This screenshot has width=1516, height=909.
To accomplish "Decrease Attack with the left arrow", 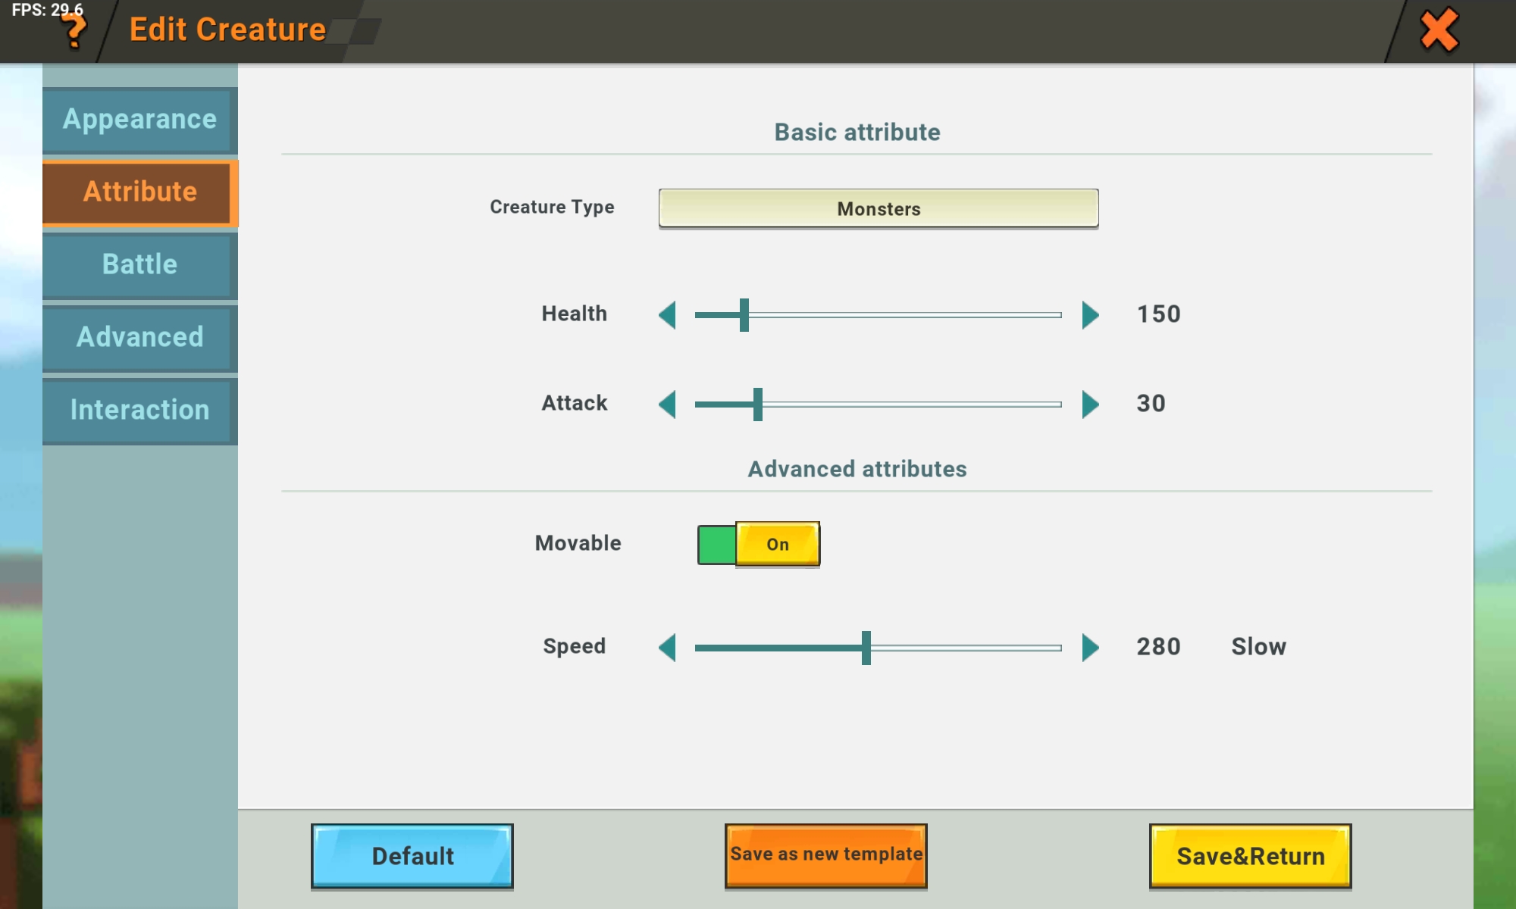I will coord(668,404).
